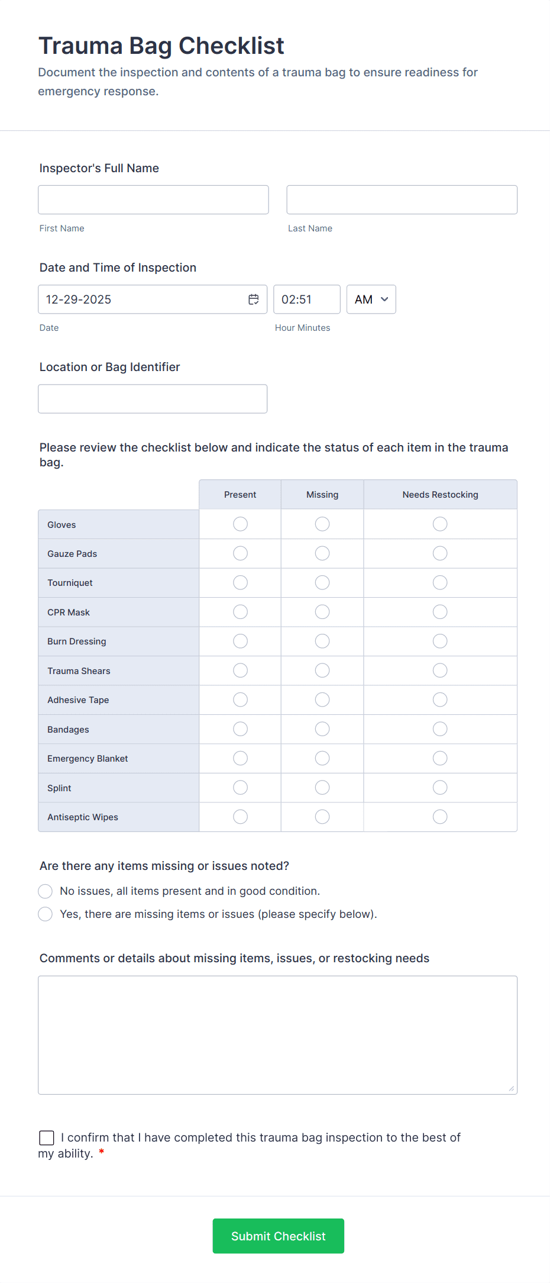Viewport: 550px width, 1283px height.
Task: Mark CPR Mask as Present
Action: pyautogui.click(x=240, y=612)
